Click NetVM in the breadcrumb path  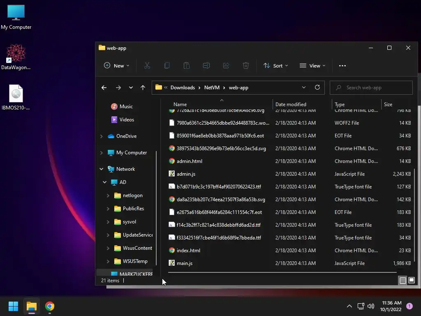pyautogui.click(x=212, y=88)
